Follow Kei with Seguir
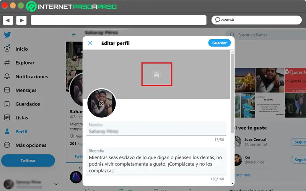306x191 pixels. (299, 160)
